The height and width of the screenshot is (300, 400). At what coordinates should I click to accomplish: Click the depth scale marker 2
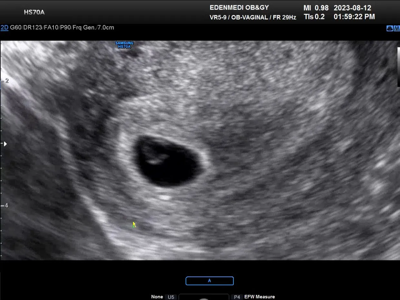[7, 81]
